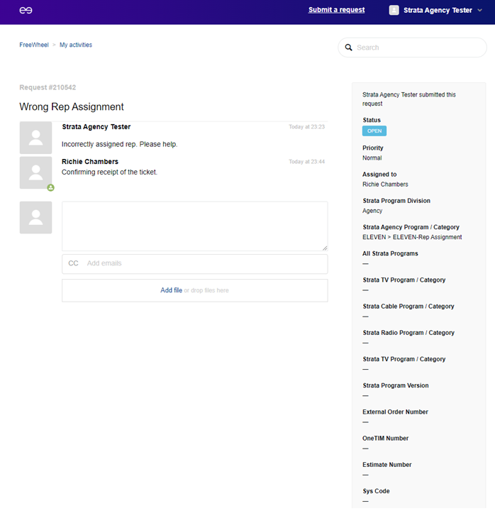
Task: Click the Priority value Normal
Action: click(372, 158)
